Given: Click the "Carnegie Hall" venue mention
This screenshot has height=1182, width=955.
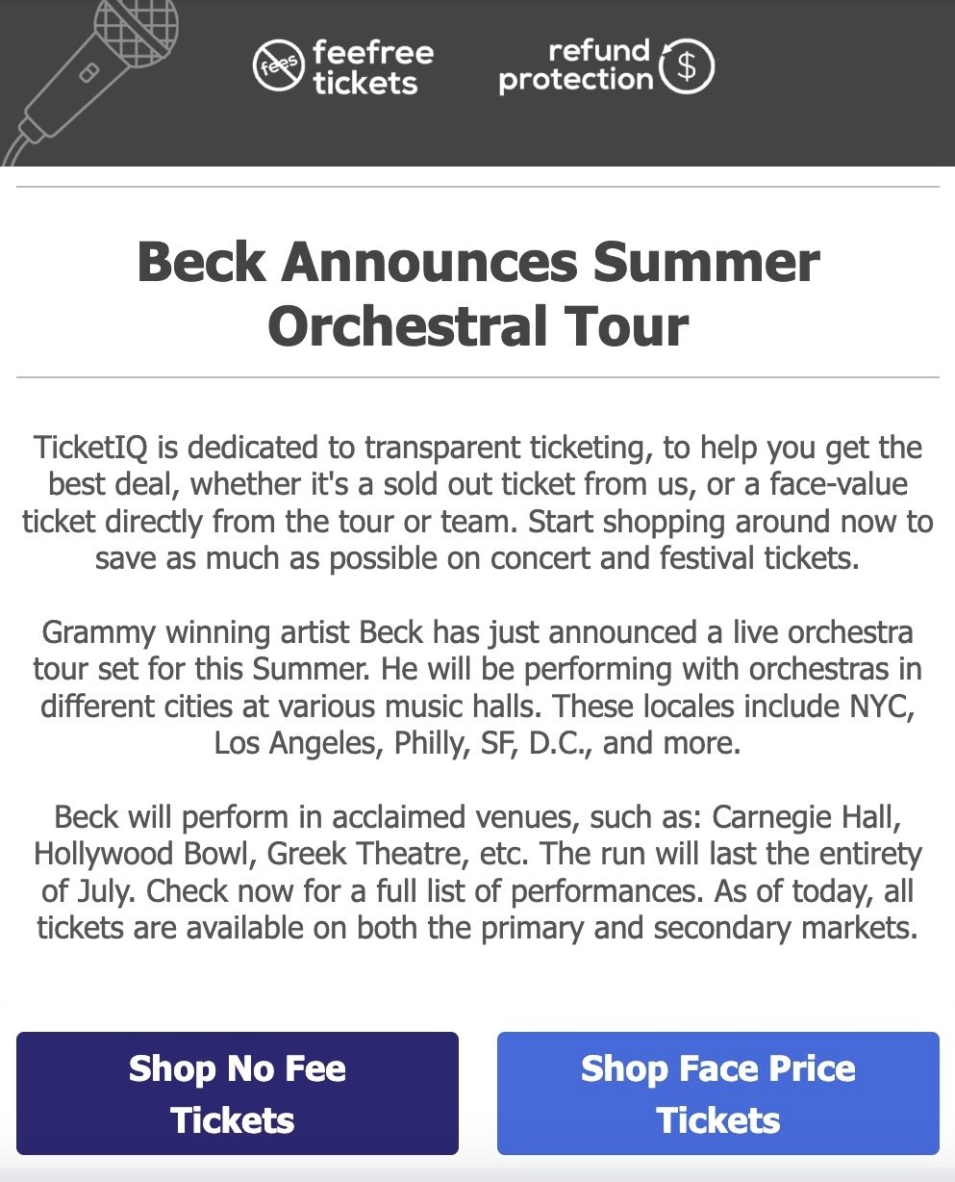Looking at the screenshot, I should click(x=806, y=817).
